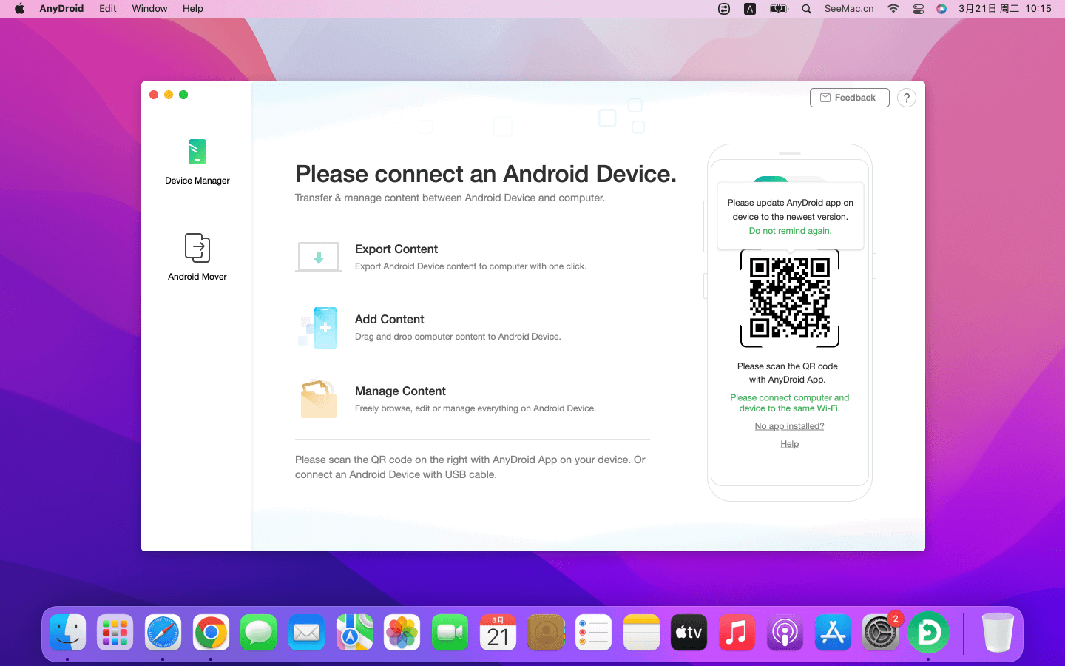Click the SeeMac.cn menu bar item
The width and height of the screenshot is (1065, 666).
point(849,9)
